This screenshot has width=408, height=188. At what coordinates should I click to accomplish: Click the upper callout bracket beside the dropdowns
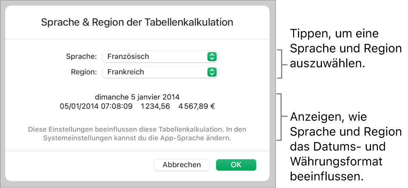click(x=281, y=64)
